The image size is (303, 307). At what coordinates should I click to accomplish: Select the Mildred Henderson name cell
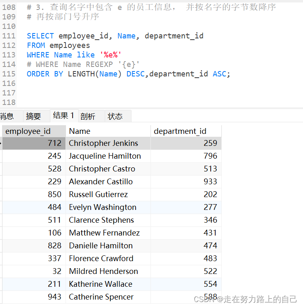[108, 271]
